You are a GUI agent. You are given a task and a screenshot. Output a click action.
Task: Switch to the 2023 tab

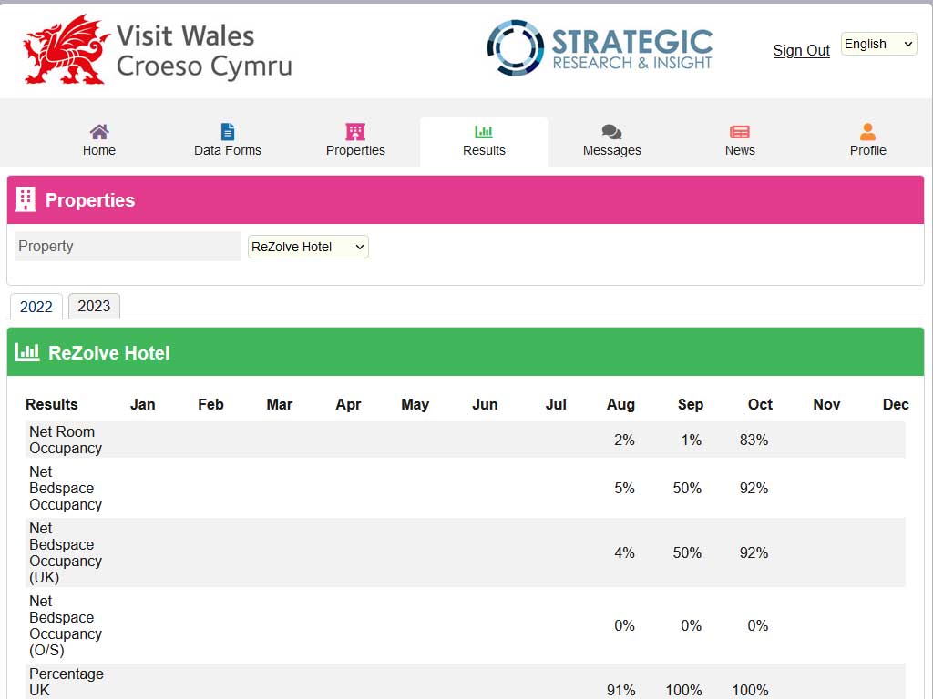(94, 306)
